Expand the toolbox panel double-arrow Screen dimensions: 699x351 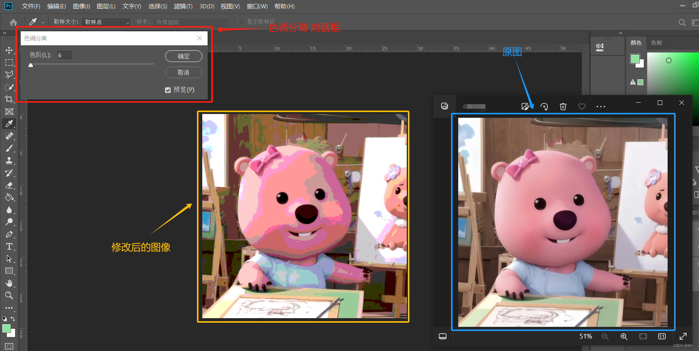pyautogui.click(x=5, y=33)
